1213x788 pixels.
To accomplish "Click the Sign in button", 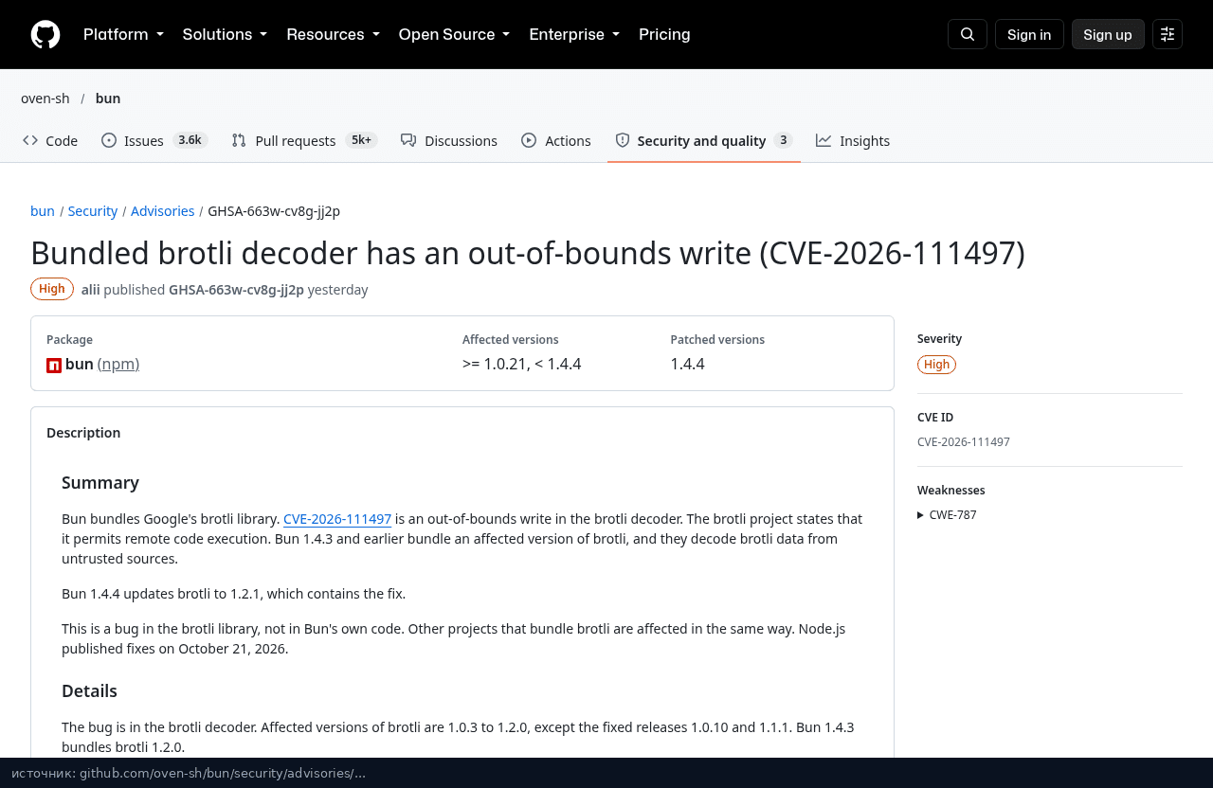I will point(1029,35).
